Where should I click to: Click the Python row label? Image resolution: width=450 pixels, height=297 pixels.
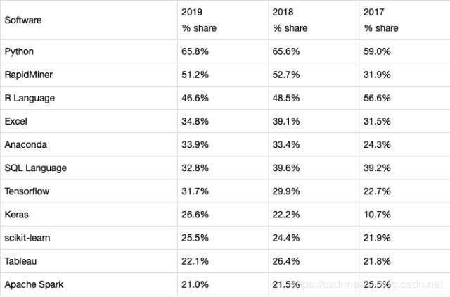pyautogui.click(x=19, y=51)
